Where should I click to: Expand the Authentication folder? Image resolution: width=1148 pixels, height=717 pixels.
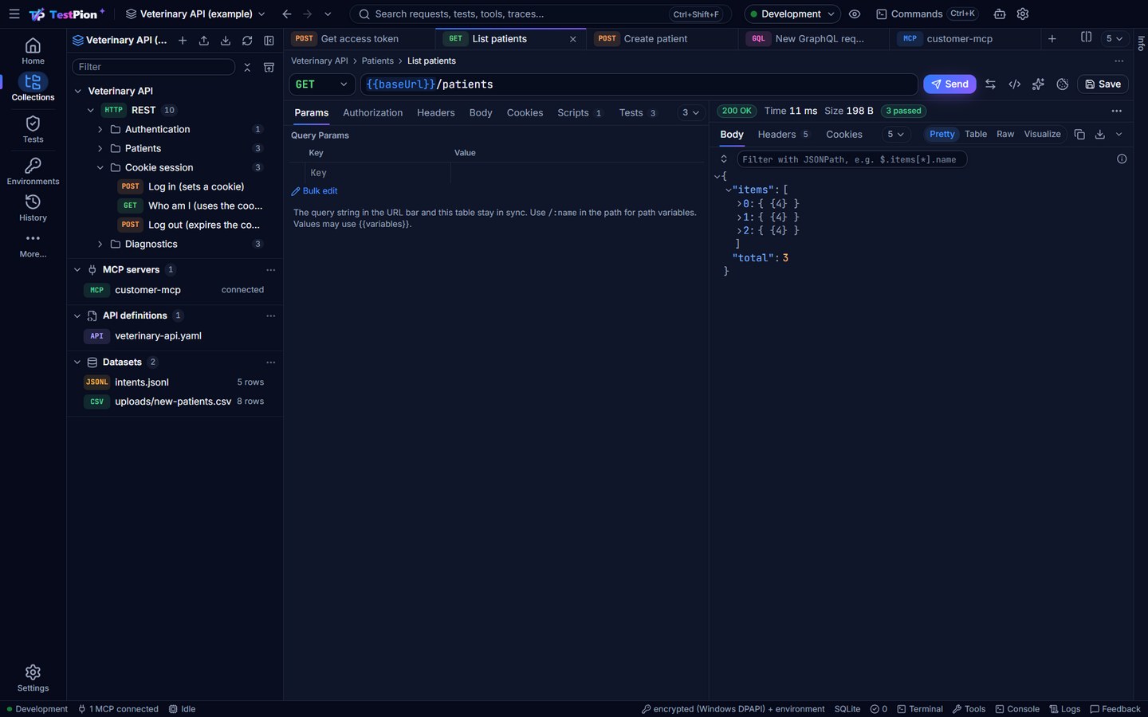(x=100, y=129)
